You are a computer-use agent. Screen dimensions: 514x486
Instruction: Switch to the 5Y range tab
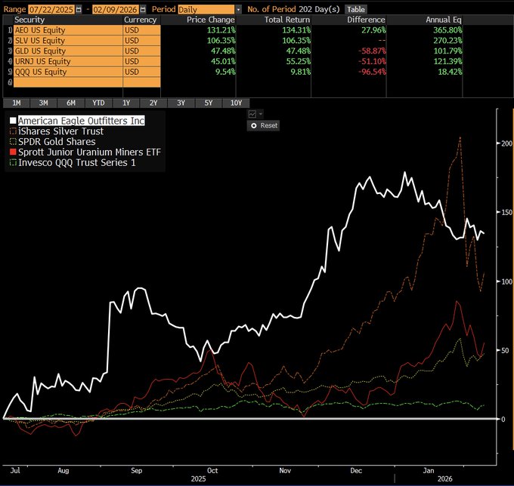click(x=209, y=103)
